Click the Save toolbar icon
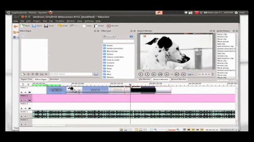Image resolution: width=254 pixels, height=142 pixels. tap(46, 26)
